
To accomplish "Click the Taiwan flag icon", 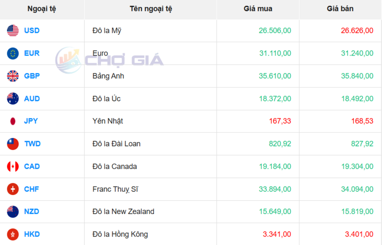I will (x=13, y=144).
